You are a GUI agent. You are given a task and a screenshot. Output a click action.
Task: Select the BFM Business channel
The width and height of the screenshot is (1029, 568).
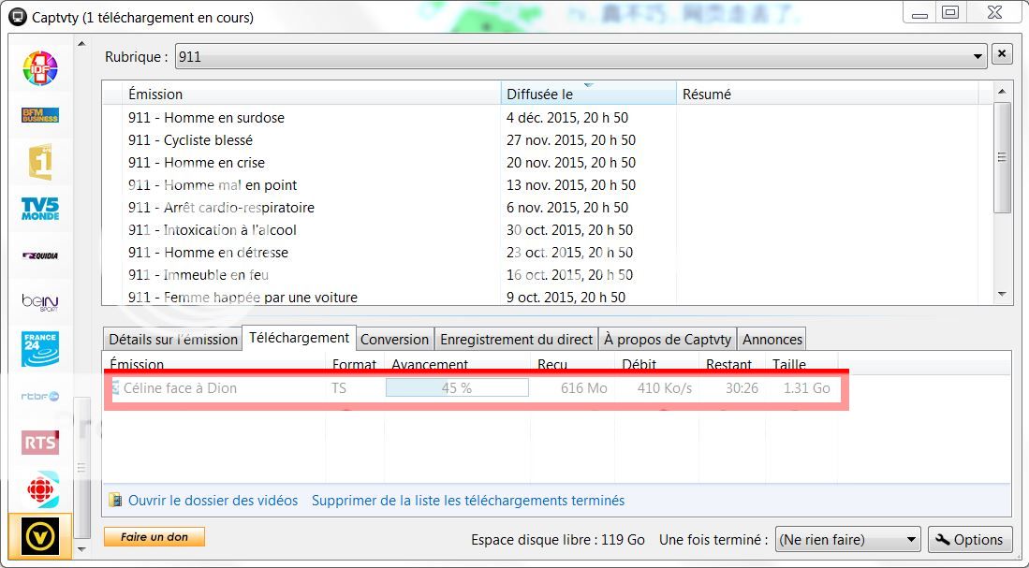coord(40,115)
